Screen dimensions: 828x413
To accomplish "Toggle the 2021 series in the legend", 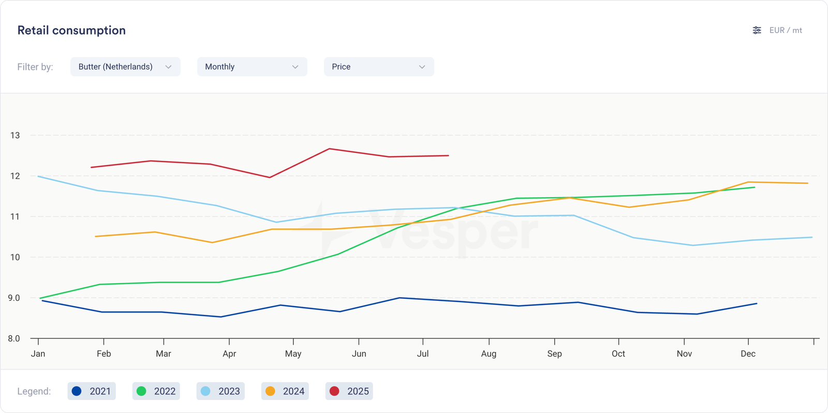I will 92,391.
